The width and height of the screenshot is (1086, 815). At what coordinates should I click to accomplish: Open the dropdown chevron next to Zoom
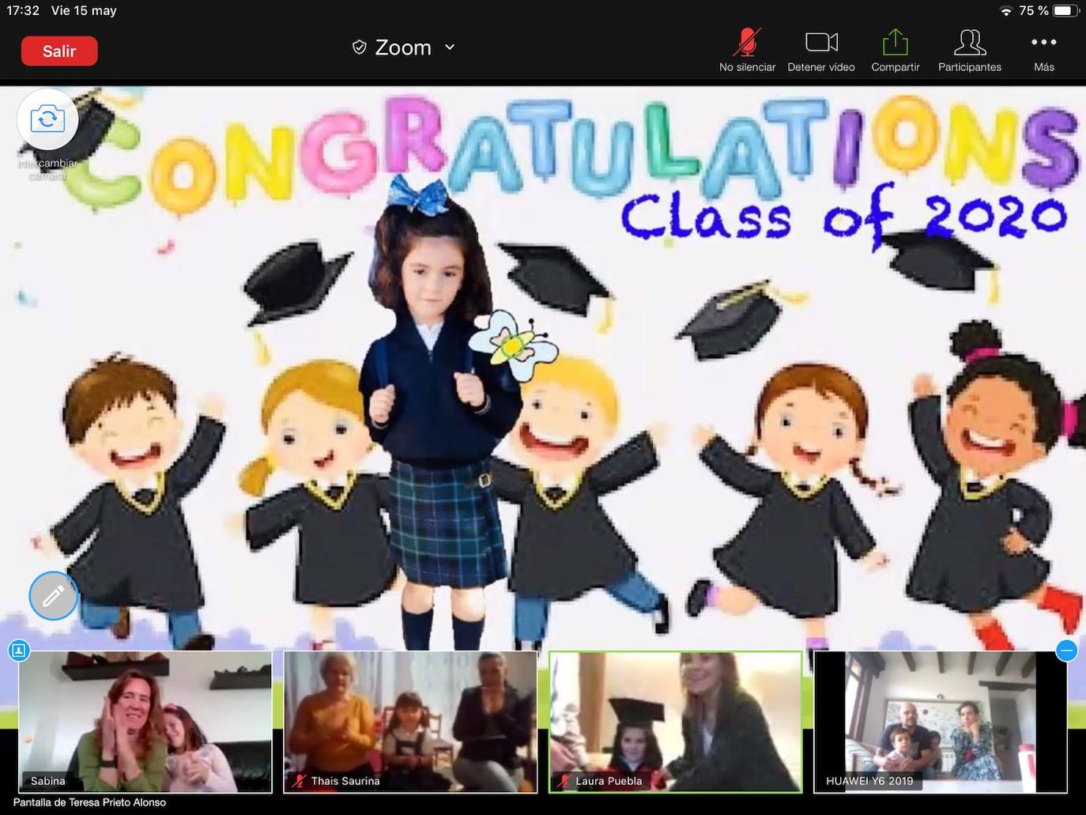(449, 47)
